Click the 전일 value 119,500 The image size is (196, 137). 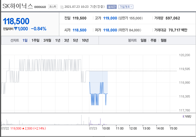(80, 18)
